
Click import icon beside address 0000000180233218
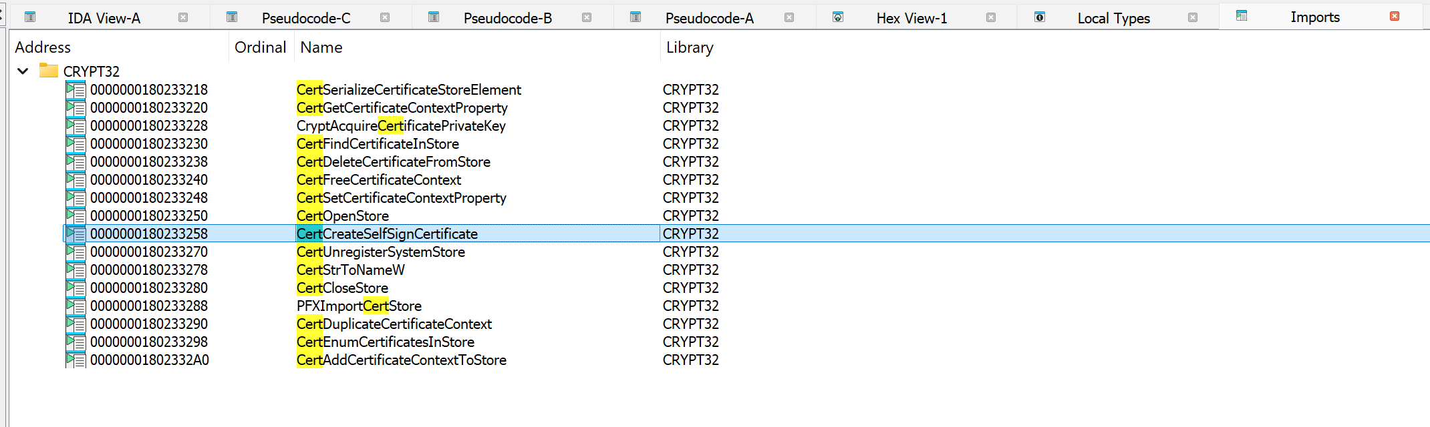(x=76, y=90)
